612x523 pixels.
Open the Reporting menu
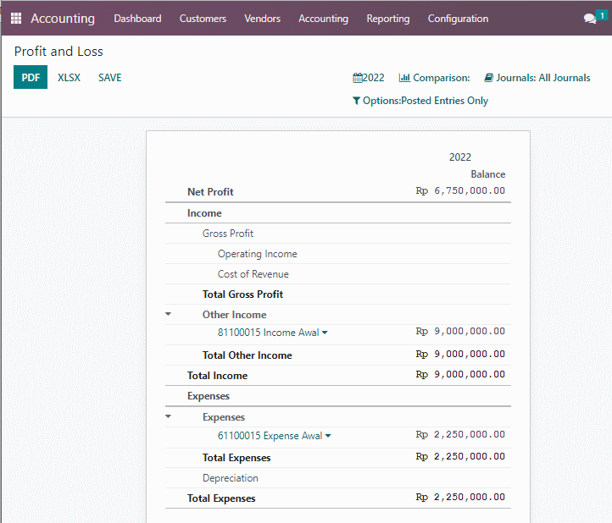point(388,19)
